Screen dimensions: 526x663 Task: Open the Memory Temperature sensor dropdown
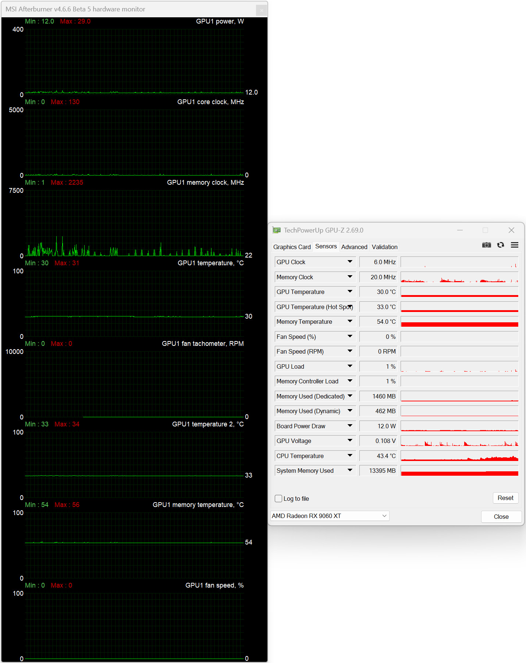[x=350, y=322]
